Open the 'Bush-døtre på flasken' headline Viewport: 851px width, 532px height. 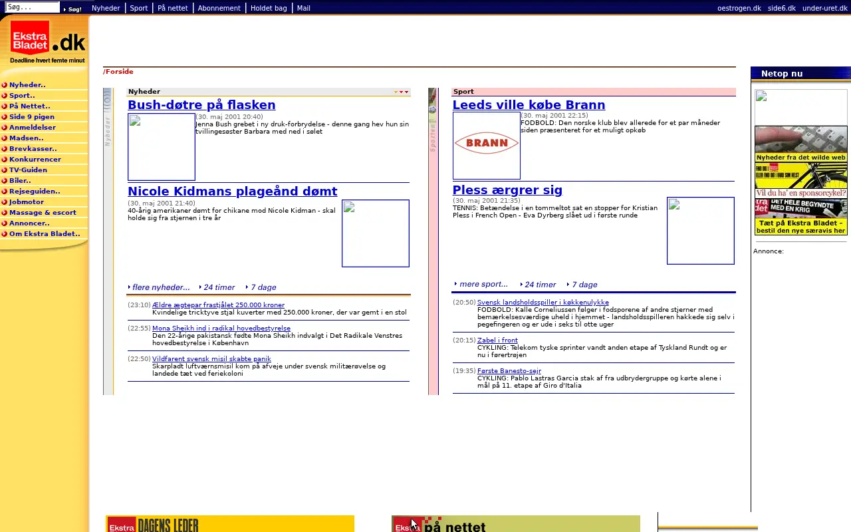coord(201,104)
